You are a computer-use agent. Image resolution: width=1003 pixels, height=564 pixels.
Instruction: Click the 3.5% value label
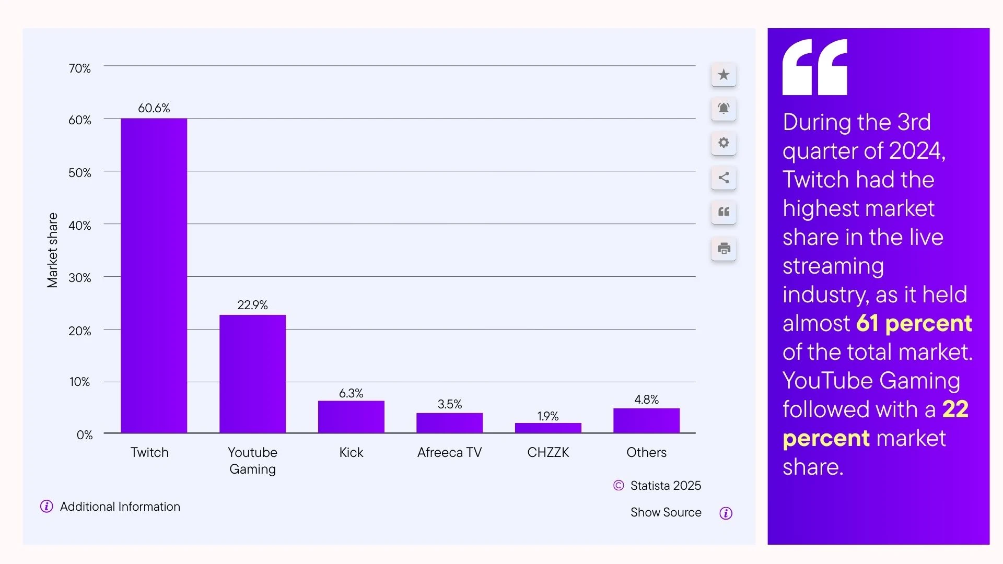click(x=450, y=404)
